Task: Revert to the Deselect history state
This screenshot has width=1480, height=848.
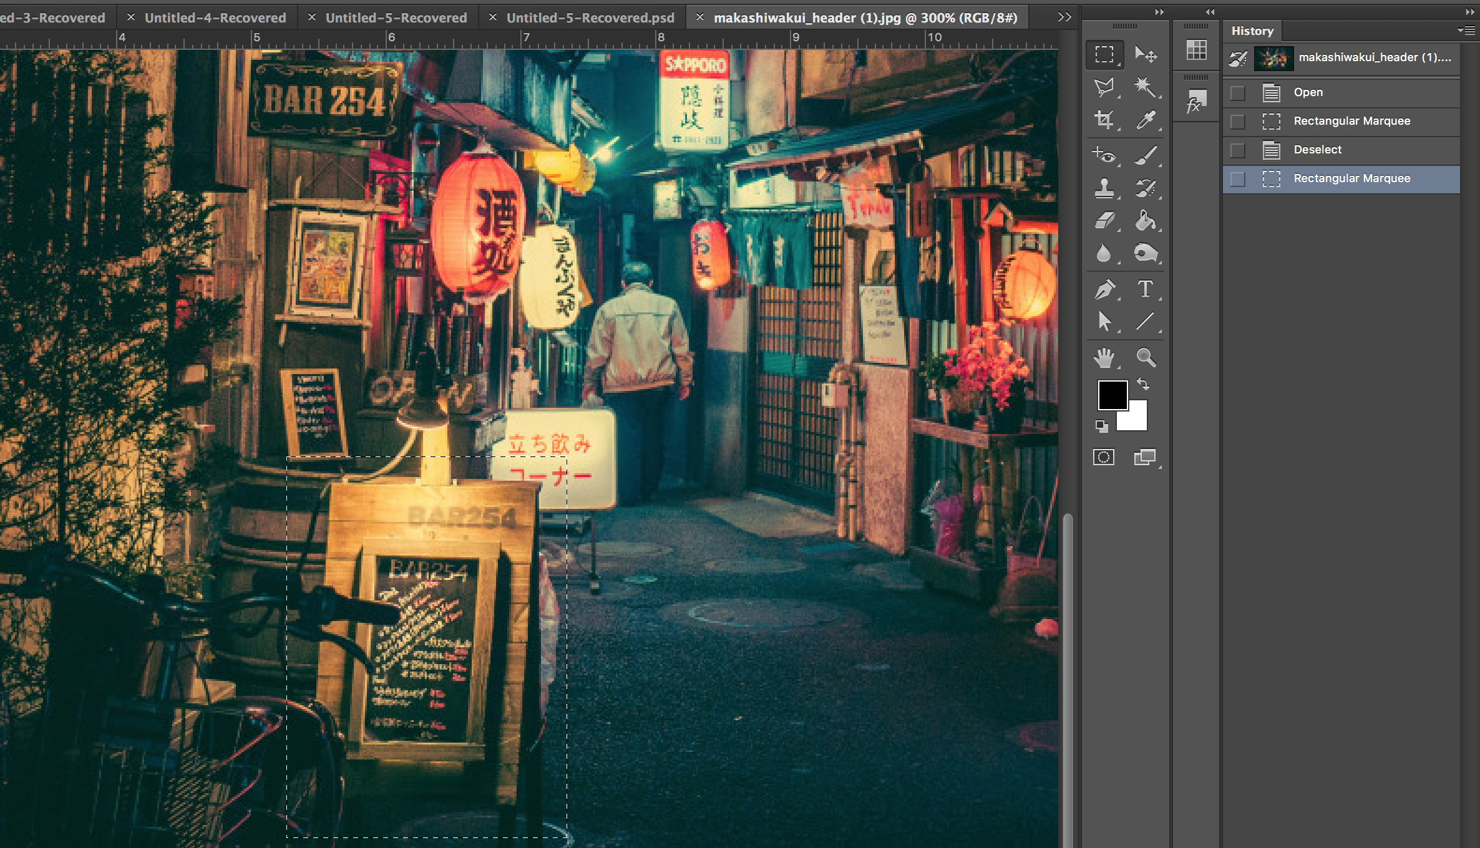Action: point(1317,150)
